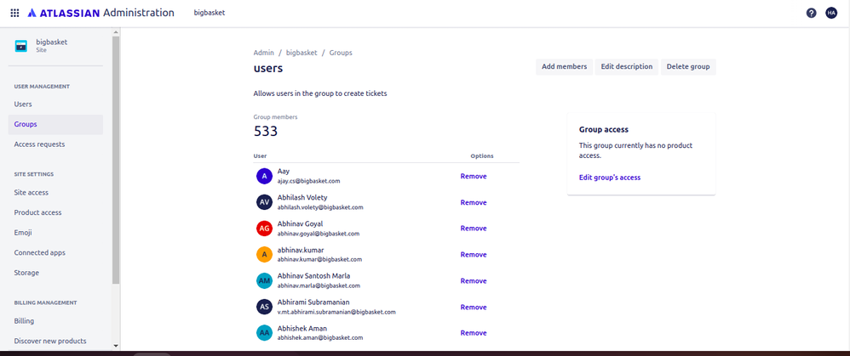
Task: Click the v.mt.abhirami.subramanian@bigbasket.com email
Action: pos(336,312)
